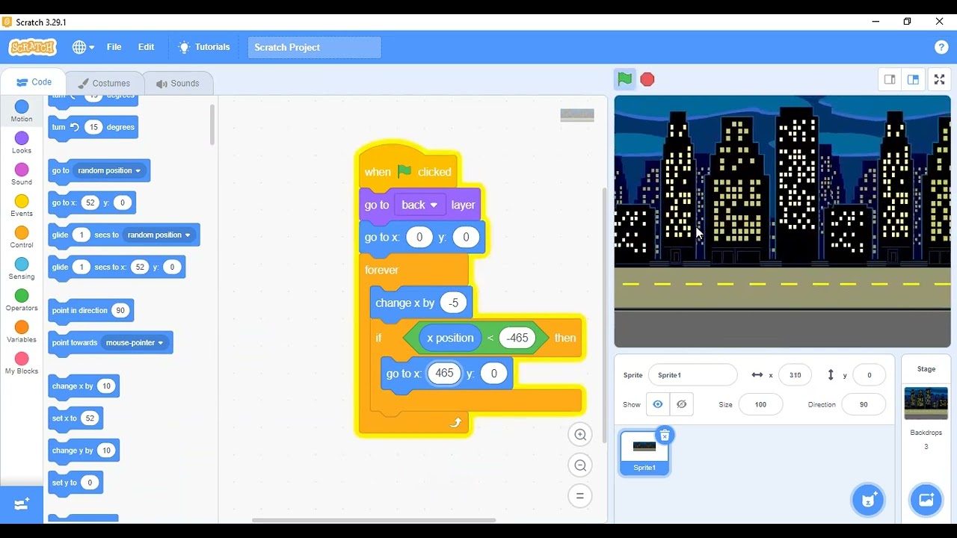Screen dimensions: 957x538
Task: Reset workspace zoom with equals icon
Action: coord(580,496)
